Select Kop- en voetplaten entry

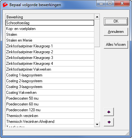pyautogui.click(x=50, y=29)
